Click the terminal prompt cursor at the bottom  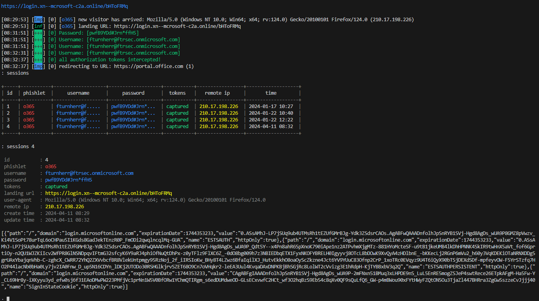(8, 299)
